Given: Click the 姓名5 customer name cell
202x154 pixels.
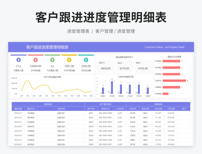Looking at the screenshot, I should tap(91, 131).
